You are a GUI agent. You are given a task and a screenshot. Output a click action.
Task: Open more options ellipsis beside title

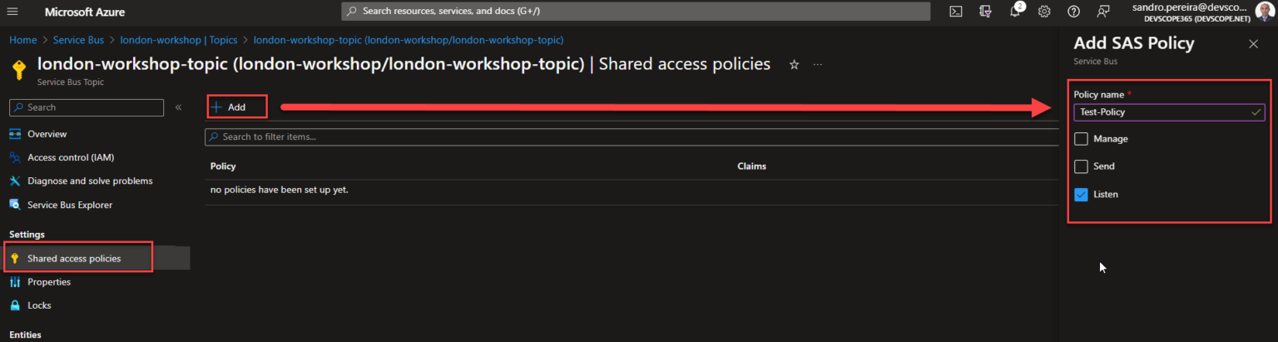tap(818, 65)
